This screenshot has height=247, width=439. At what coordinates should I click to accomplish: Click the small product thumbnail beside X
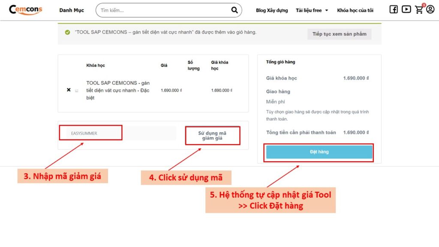pos(77,90)
